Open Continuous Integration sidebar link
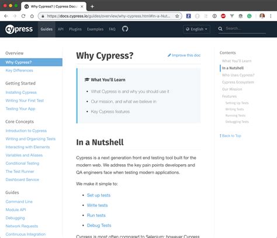The image size is (277, 238). coord(26,234)
